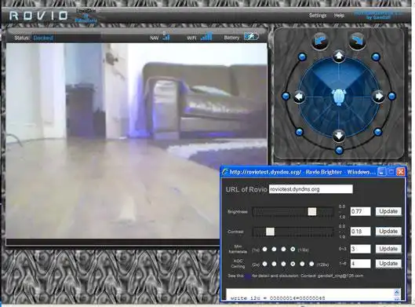Select the first Min framerate radio button
The image size is (415, 307).
264,249
